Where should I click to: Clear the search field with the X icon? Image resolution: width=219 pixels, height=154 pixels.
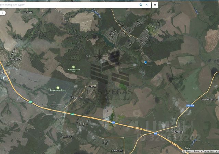[147, 5]
